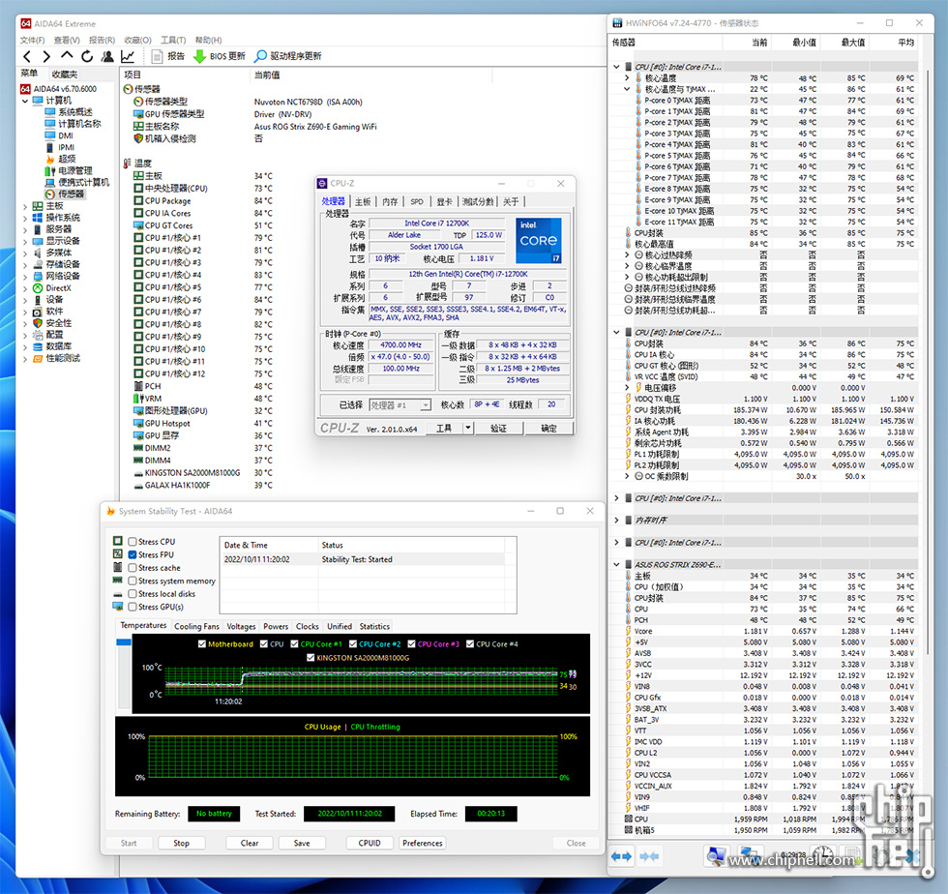Toggle the CPU Core #1 graph checkbox
This screenshot has height=894, width=948.
pyautogui.click(x=294, y=643)
